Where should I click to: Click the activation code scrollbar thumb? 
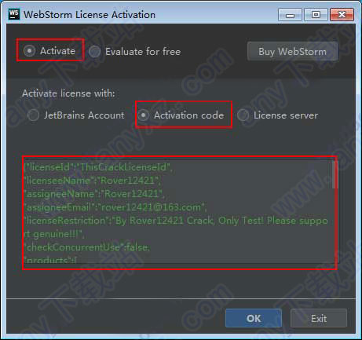(335, 174)
